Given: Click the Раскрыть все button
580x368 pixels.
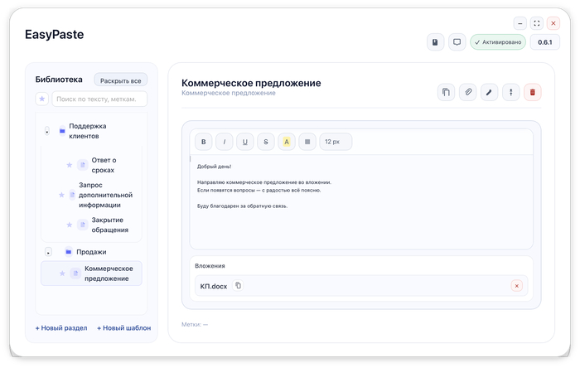Looking at the screenshot, I should click(121, 80).
